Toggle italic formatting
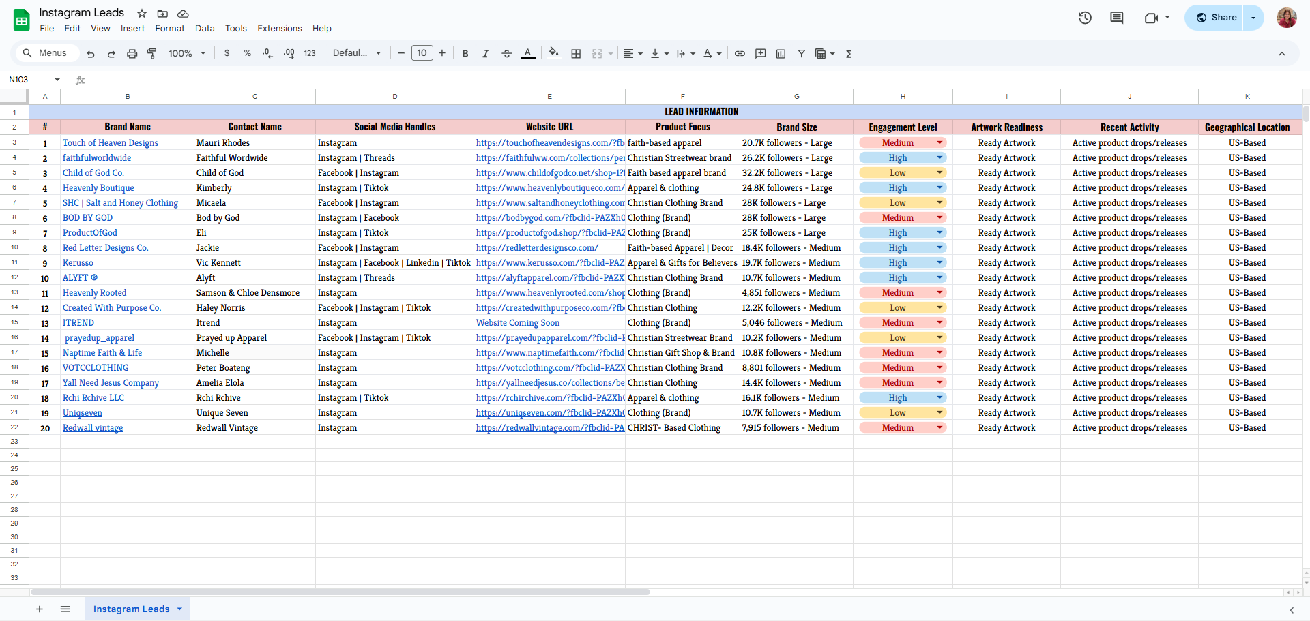 tap(486, 54)
